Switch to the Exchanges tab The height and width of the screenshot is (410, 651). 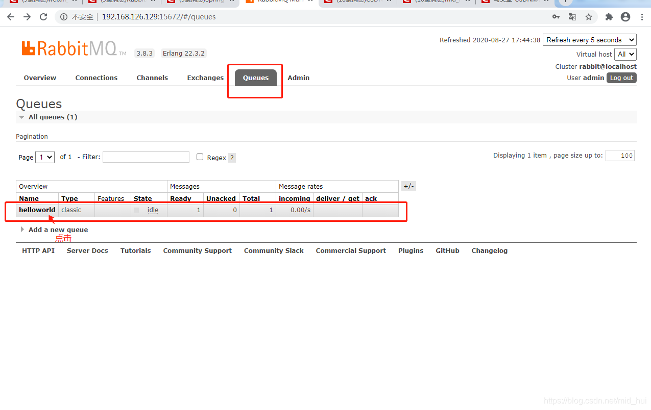205,78
